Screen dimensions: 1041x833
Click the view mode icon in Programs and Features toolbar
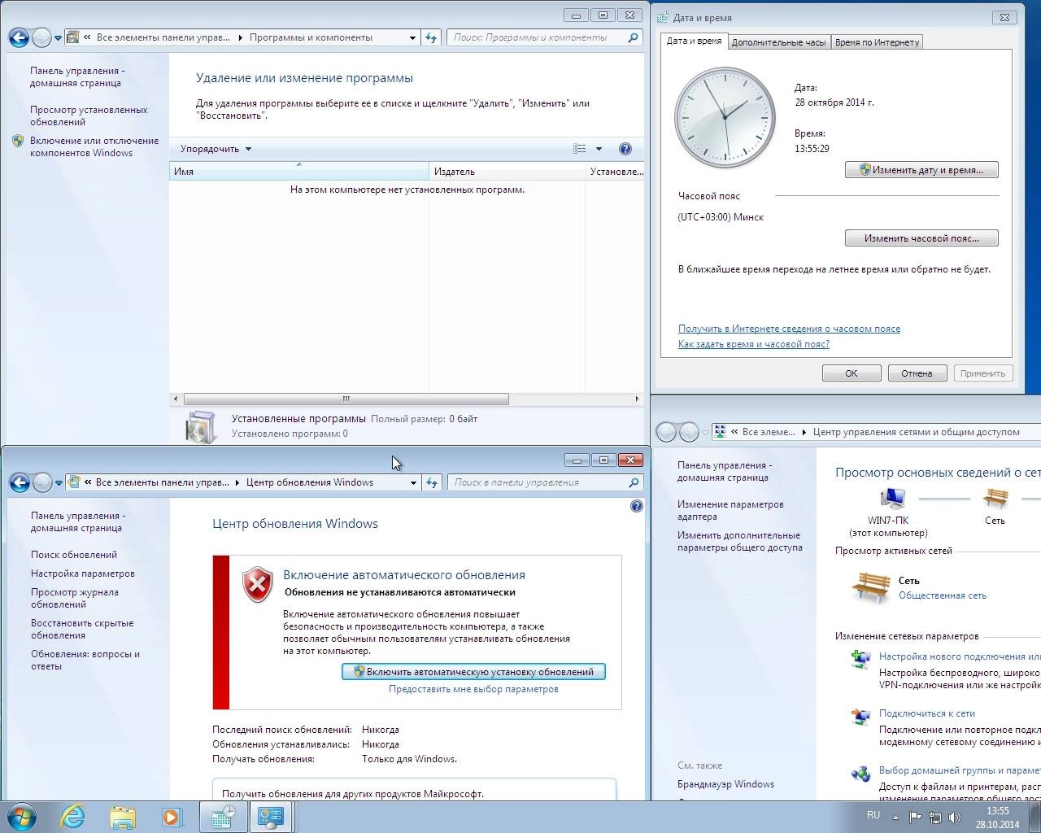(580, 149)
